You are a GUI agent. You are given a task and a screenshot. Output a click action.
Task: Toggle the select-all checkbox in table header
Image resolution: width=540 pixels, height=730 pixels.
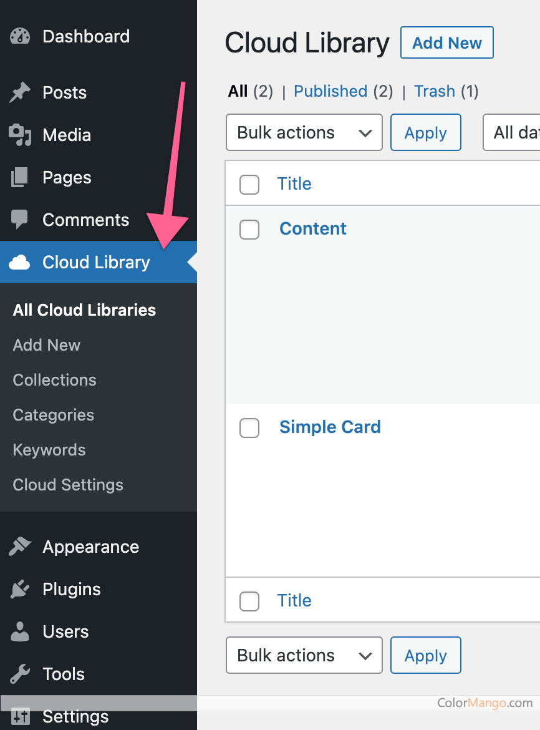pyautogui.click(x=249, y=185)
